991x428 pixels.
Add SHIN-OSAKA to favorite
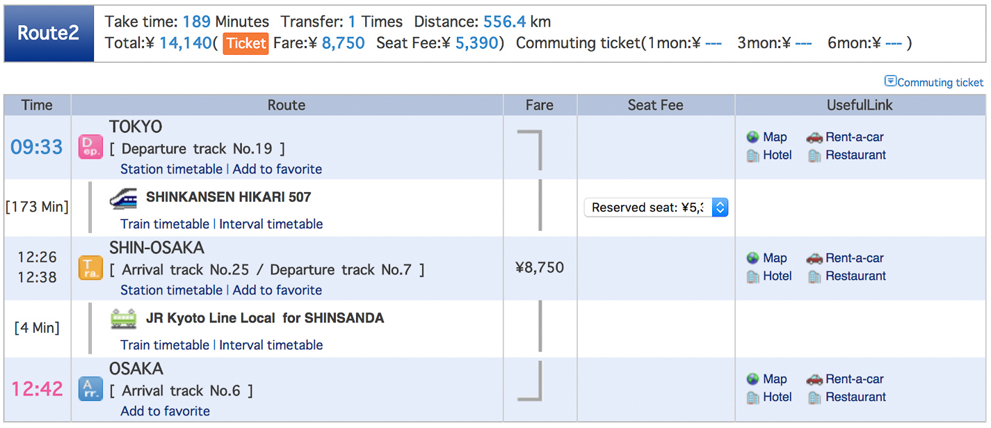(x=277, y=290)
